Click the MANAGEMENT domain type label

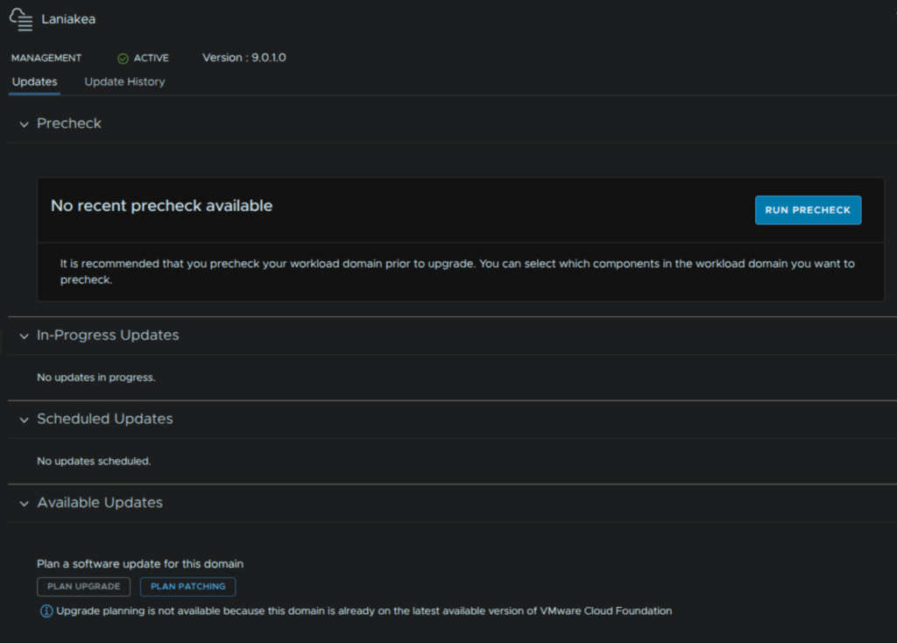click(x=46, y=58)
